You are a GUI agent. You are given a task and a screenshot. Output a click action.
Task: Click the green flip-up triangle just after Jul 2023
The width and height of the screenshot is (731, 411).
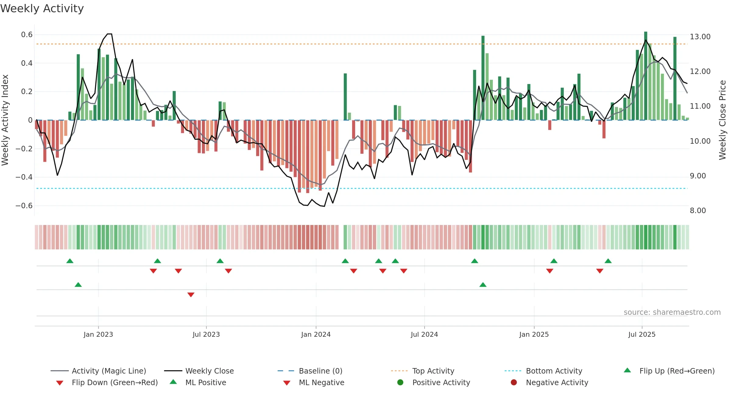coord(220,261)
